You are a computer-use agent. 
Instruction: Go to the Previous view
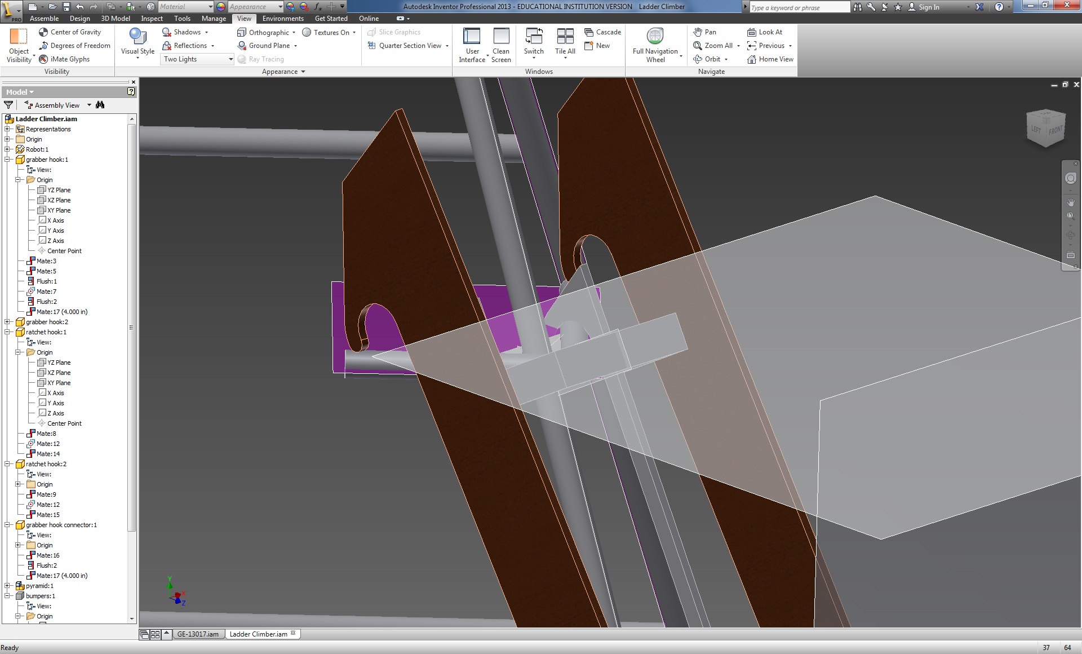coord(766,46)
